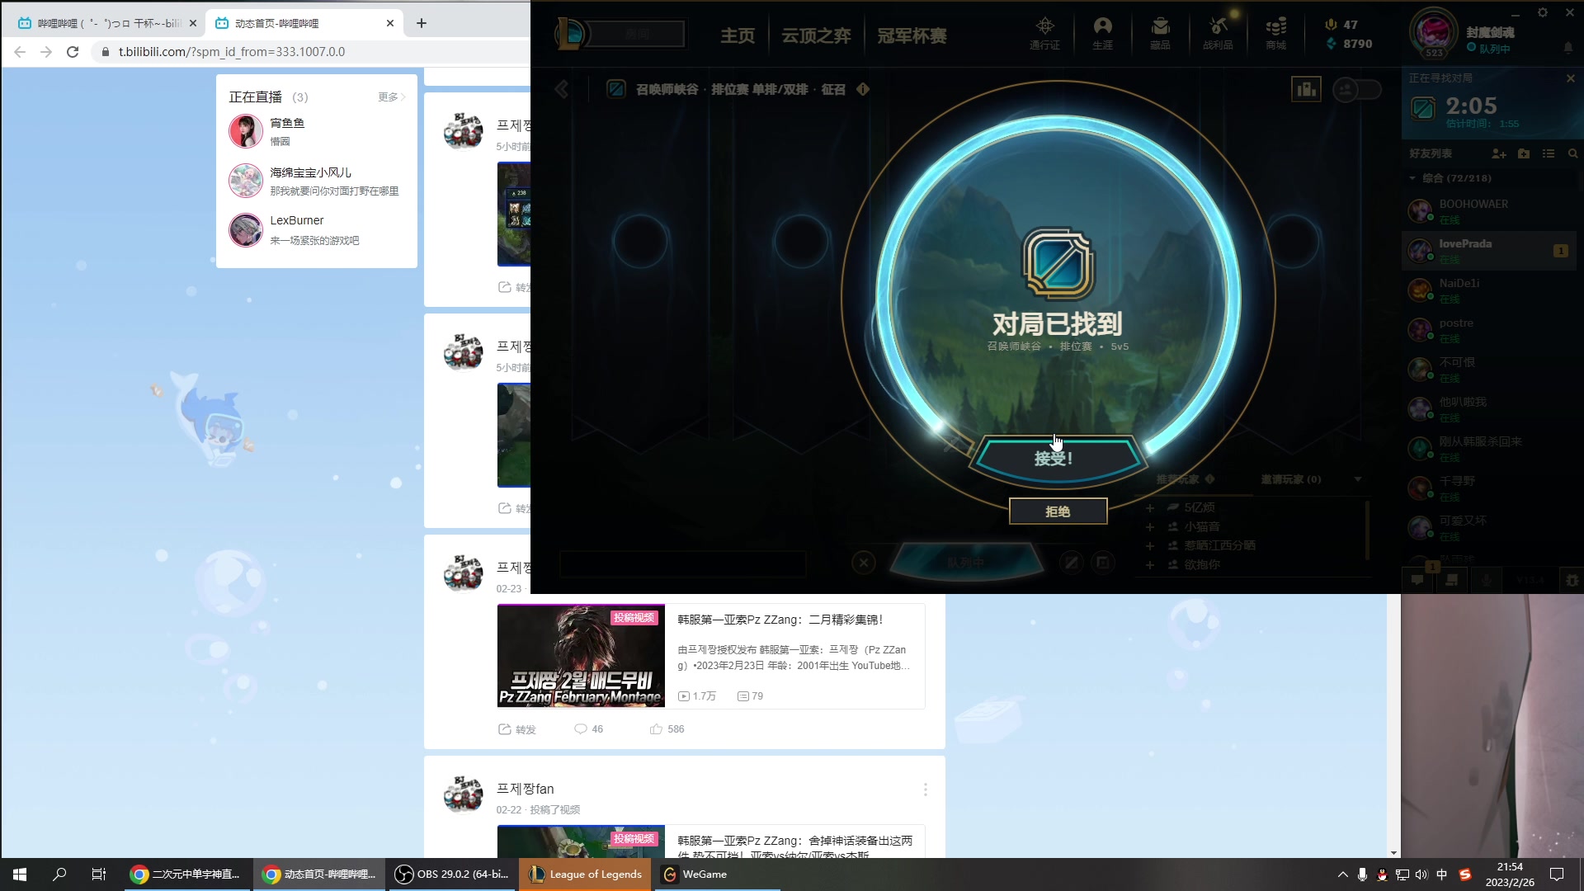Open the 云顶之弈 tab
The image size is (1584, 891).
(x=816, y=35)
